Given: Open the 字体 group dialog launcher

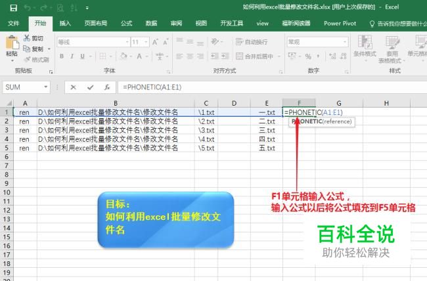Looking at the screenshot, I should point(169,72).
